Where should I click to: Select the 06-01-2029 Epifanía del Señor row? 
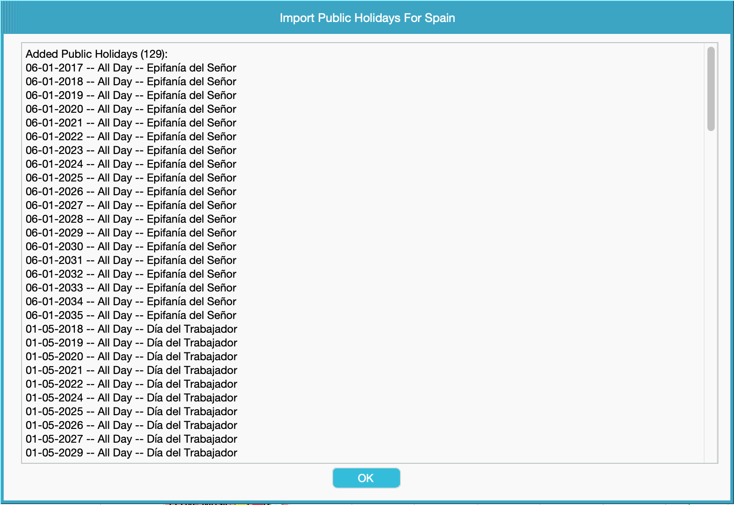[x=131, y=233]
